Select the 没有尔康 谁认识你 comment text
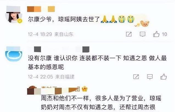The height and width of the screenshot is (112, 175). click(97, 62)
